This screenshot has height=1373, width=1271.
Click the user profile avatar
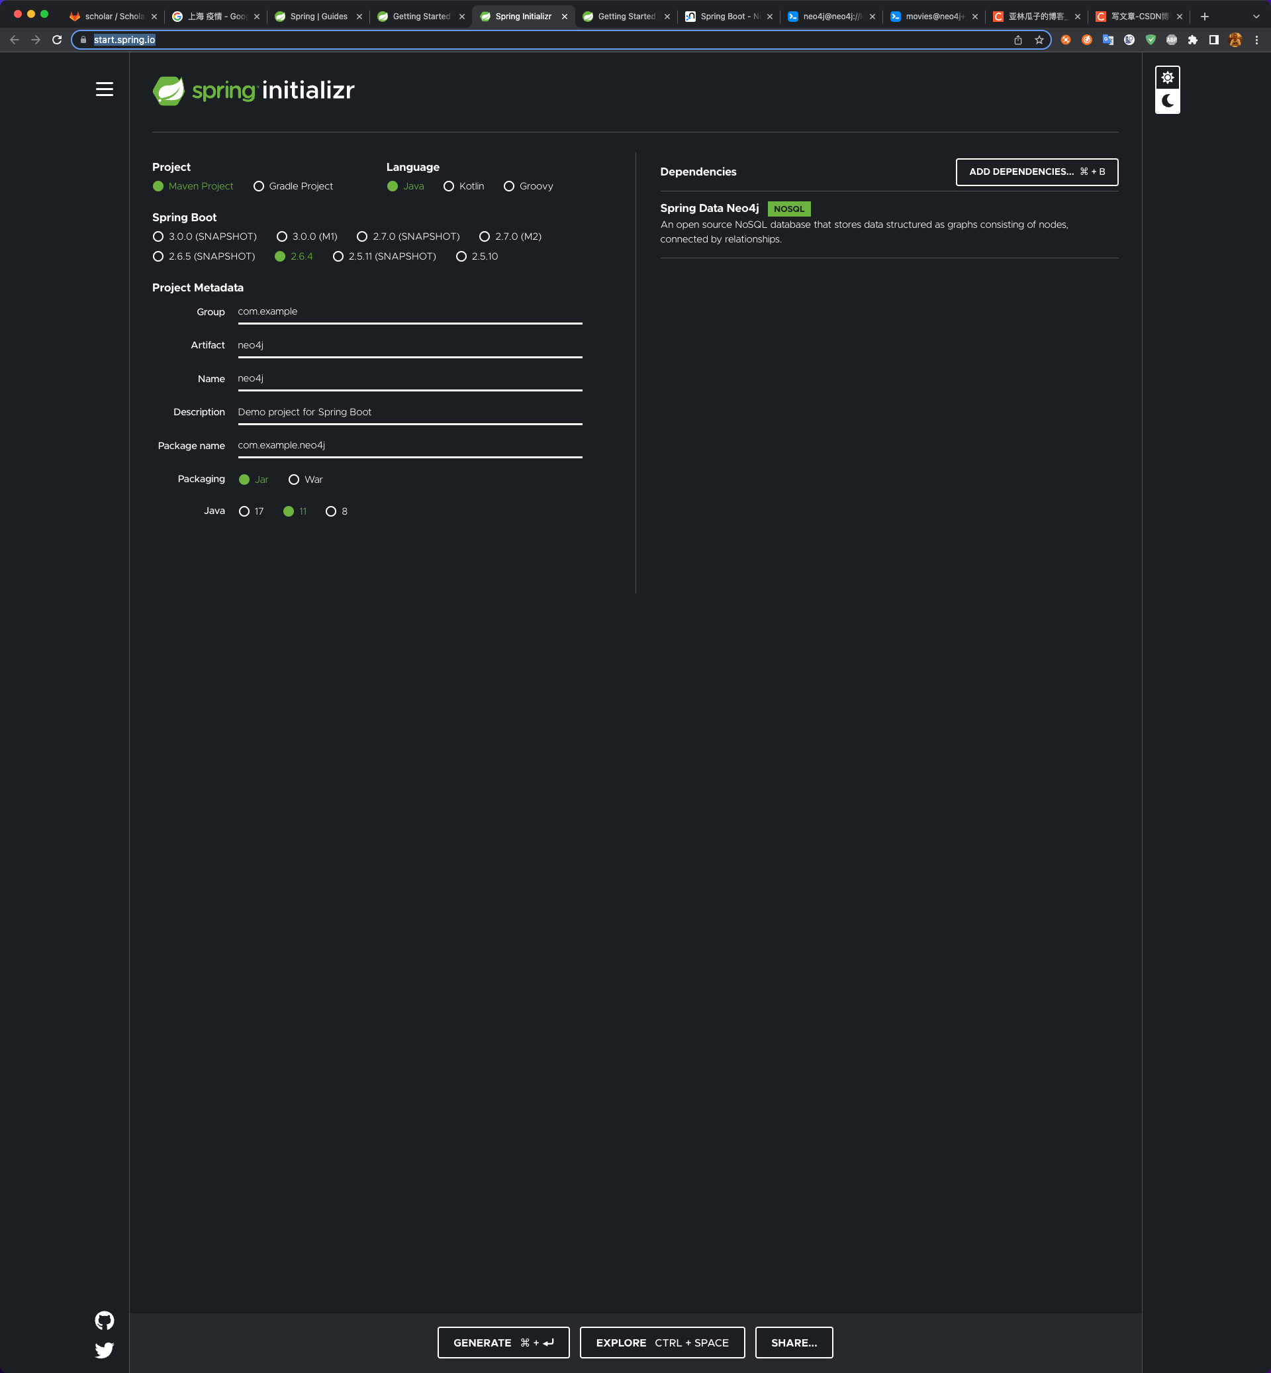coord(1235,40)
